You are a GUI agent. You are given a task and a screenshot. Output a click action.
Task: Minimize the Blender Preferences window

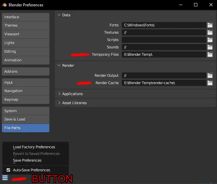click(x=181, y=5)
